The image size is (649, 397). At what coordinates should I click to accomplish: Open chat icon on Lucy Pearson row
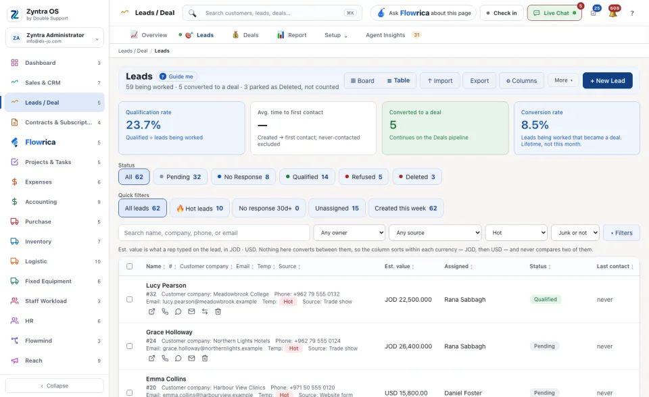point(178,311)
